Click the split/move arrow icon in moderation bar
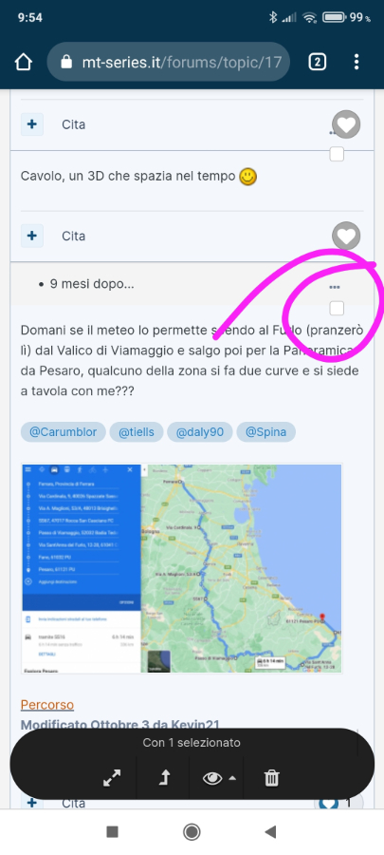 click(x=164, y=778)
